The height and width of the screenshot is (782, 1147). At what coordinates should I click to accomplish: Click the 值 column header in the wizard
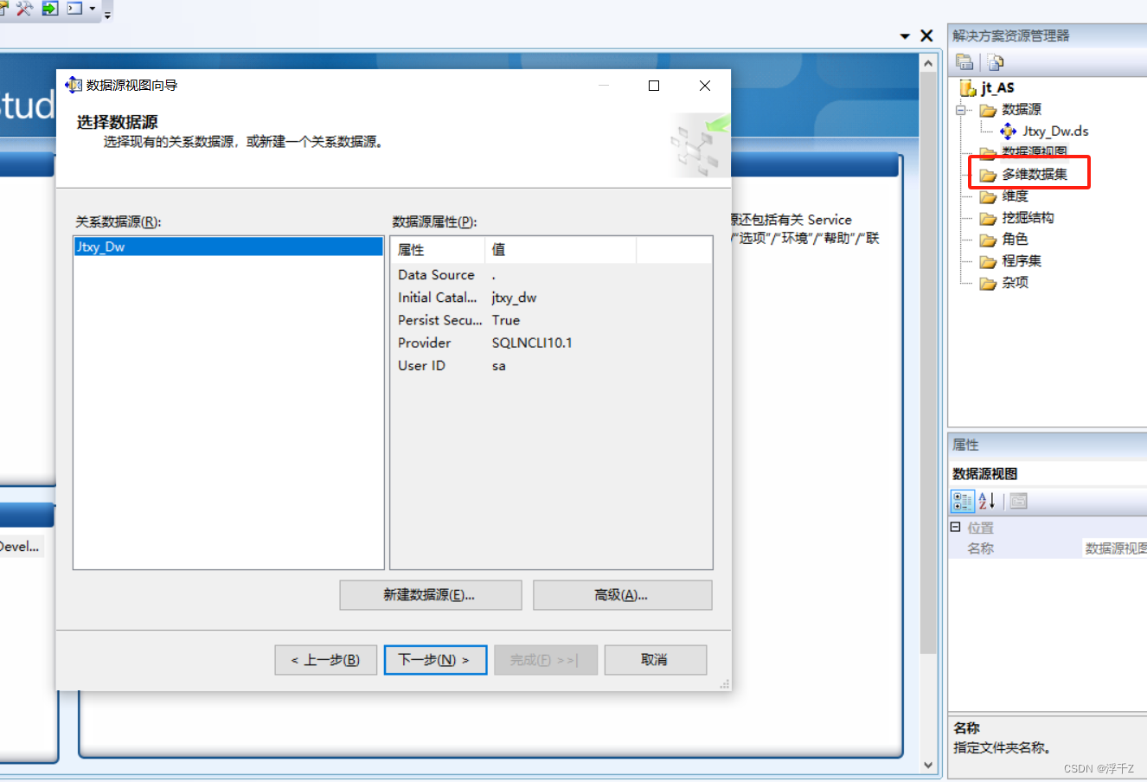coord(561,250)
